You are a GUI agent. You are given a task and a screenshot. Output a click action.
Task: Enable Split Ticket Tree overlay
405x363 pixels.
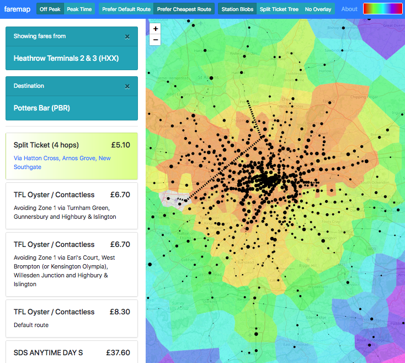[x=279, y=9]
